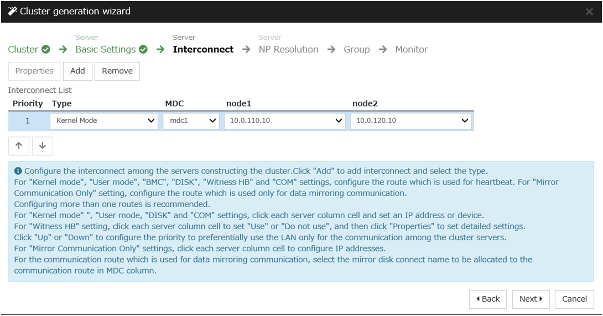This screenshot has width=603, height=316.
Task: Click the magic wand wizard icon
Action: click(x=12, y=12)
